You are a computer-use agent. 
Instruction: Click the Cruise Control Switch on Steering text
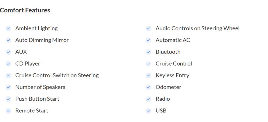click(57, 75)
